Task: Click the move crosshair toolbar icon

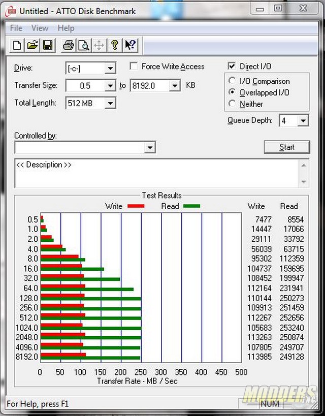Action: point(99,45)
